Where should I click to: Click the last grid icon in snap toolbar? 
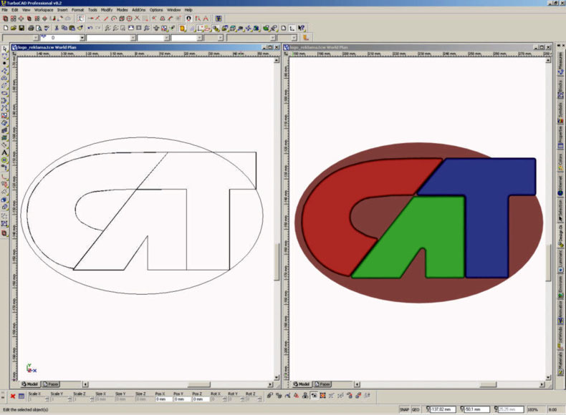[x=219, y=19]
